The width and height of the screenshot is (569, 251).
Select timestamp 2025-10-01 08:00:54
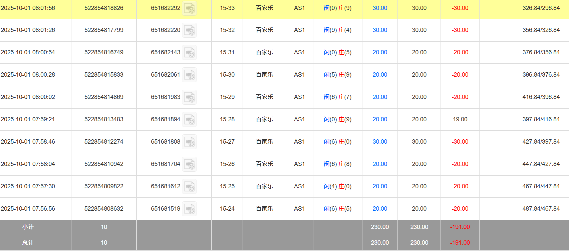coord(28,52)
